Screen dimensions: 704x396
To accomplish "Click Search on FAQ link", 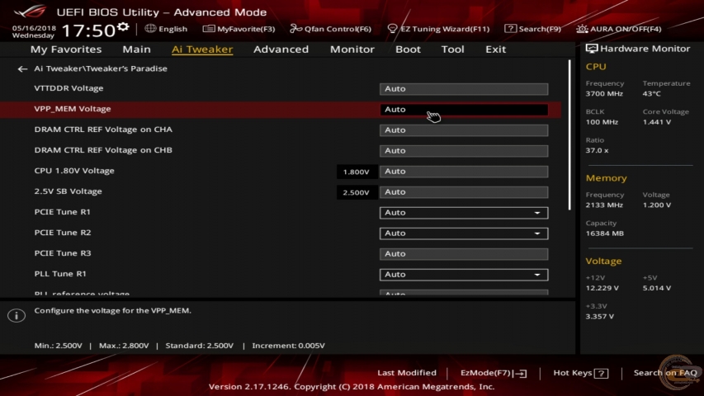I will tap(665, 373).
